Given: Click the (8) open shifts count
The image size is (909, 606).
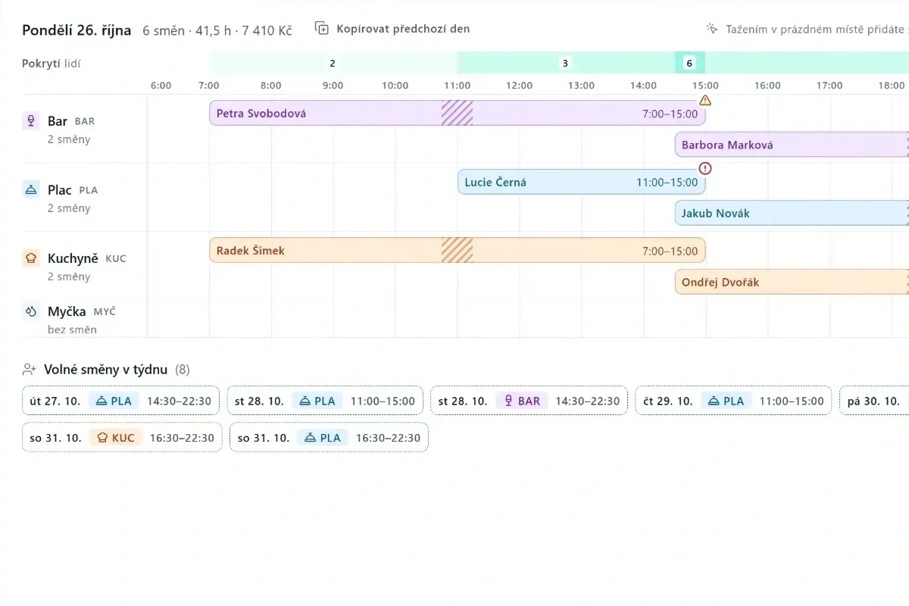Looking at the screenshot, I should pyautogui.click(x=183, y=370).
